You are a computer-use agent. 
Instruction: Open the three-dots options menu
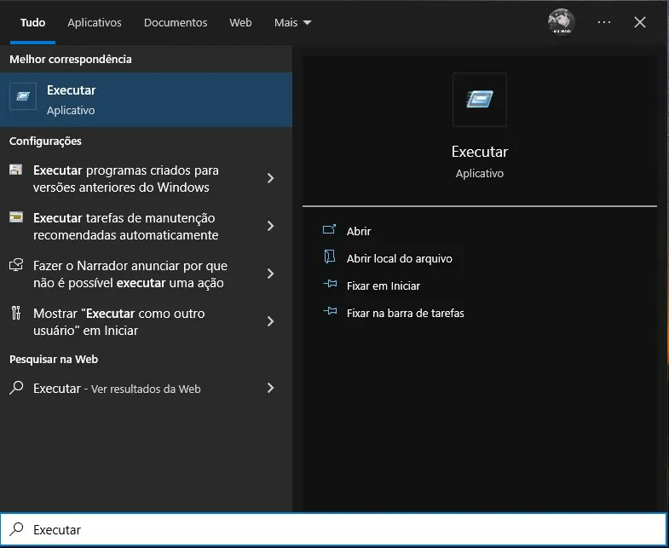click(x=603, y=22)
